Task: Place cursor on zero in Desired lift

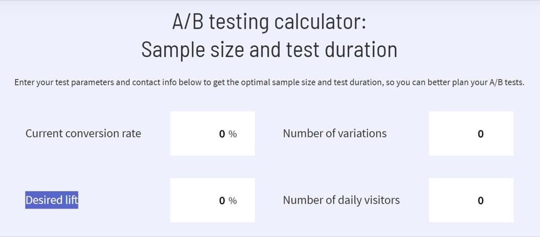Action: click(222, 200)
